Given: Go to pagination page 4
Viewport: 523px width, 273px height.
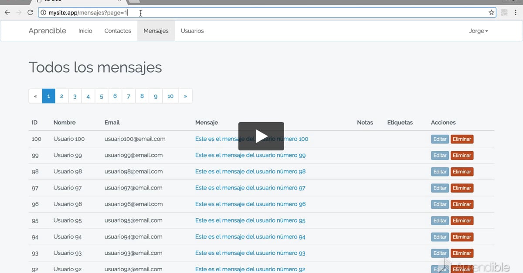Looking at the screenshot, I should [88, 96].
